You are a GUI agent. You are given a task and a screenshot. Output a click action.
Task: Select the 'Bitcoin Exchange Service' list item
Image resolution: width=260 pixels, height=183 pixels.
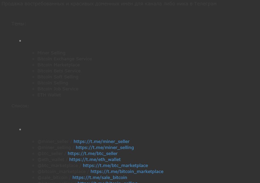pos(65,59)
